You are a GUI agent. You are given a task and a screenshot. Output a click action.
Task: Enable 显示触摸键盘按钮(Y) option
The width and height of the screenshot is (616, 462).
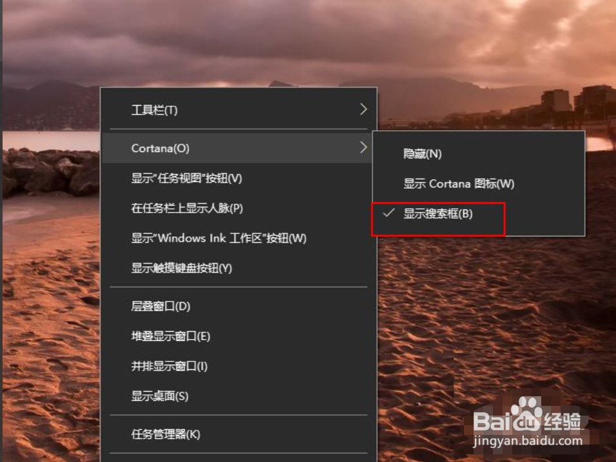(238, 268)
